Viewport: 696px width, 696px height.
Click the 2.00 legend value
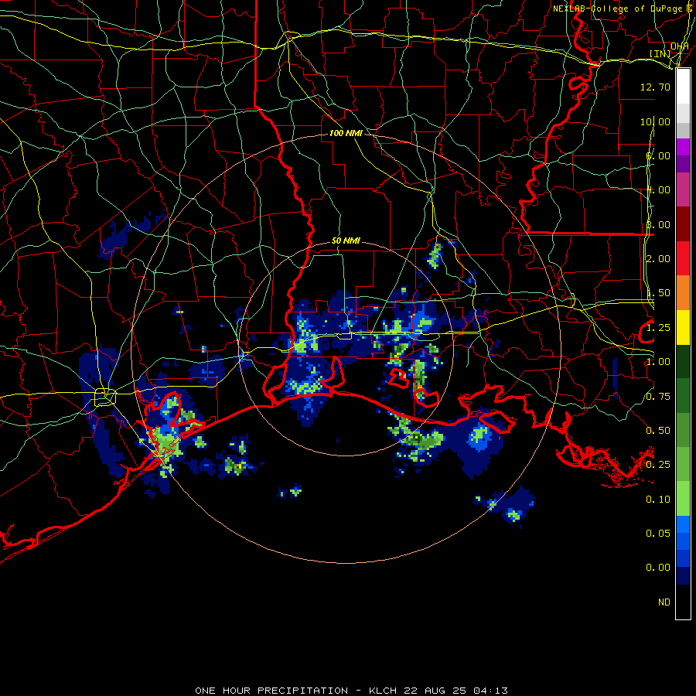pyautogui.click(x=658, y=259)
